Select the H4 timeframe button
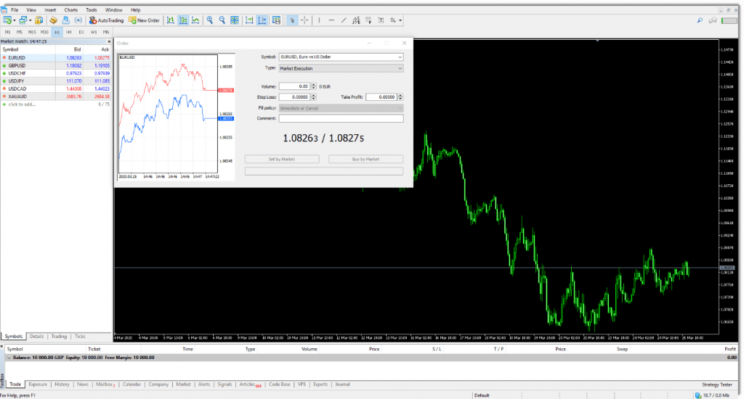 pyautogui.click(x=68, y=32)
